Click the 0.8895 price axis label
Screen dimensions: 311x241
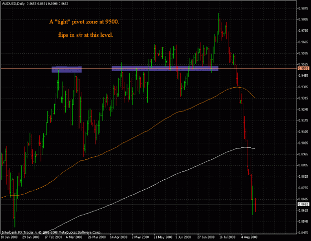(x=304, y=165)
